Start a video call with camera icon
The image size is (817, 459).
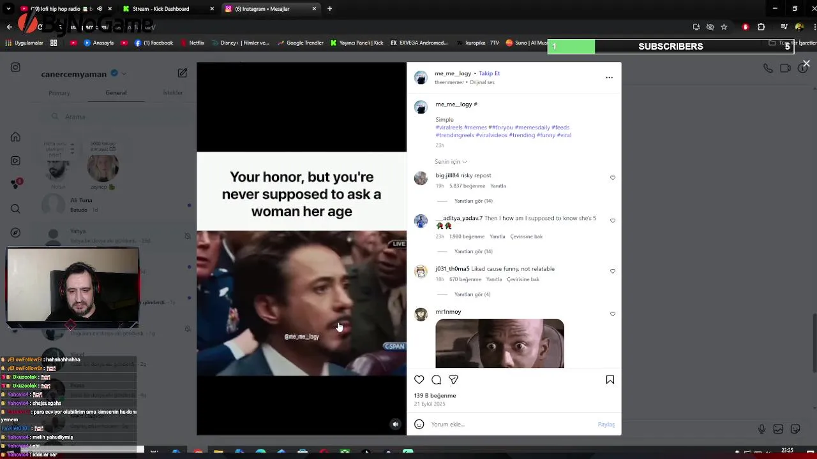point(786,68)
